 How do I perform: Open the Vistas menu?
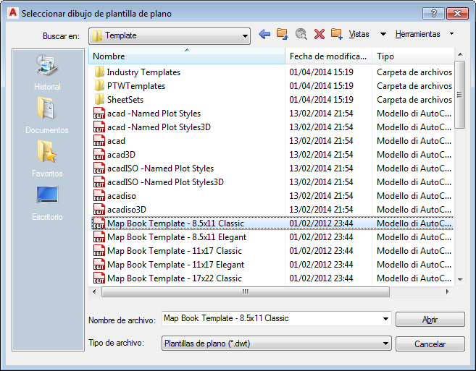359,34
